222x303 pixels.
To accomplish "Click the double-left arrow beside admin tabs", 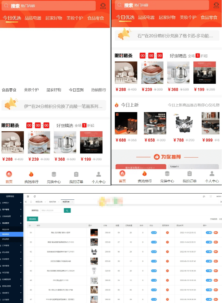I will tap(26, 202).
